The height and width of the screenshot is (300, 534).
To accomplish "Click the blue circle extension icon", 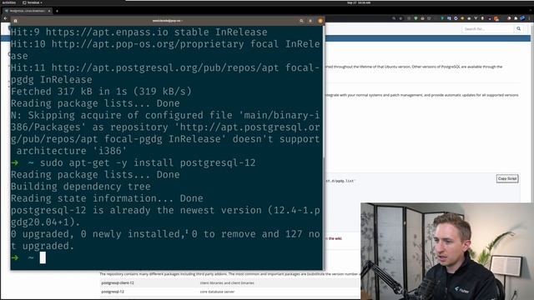I will (x=456, y=18).
